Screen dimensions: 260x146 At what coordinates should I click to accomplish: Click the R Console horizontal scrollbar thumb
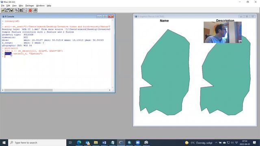(28, 90)
